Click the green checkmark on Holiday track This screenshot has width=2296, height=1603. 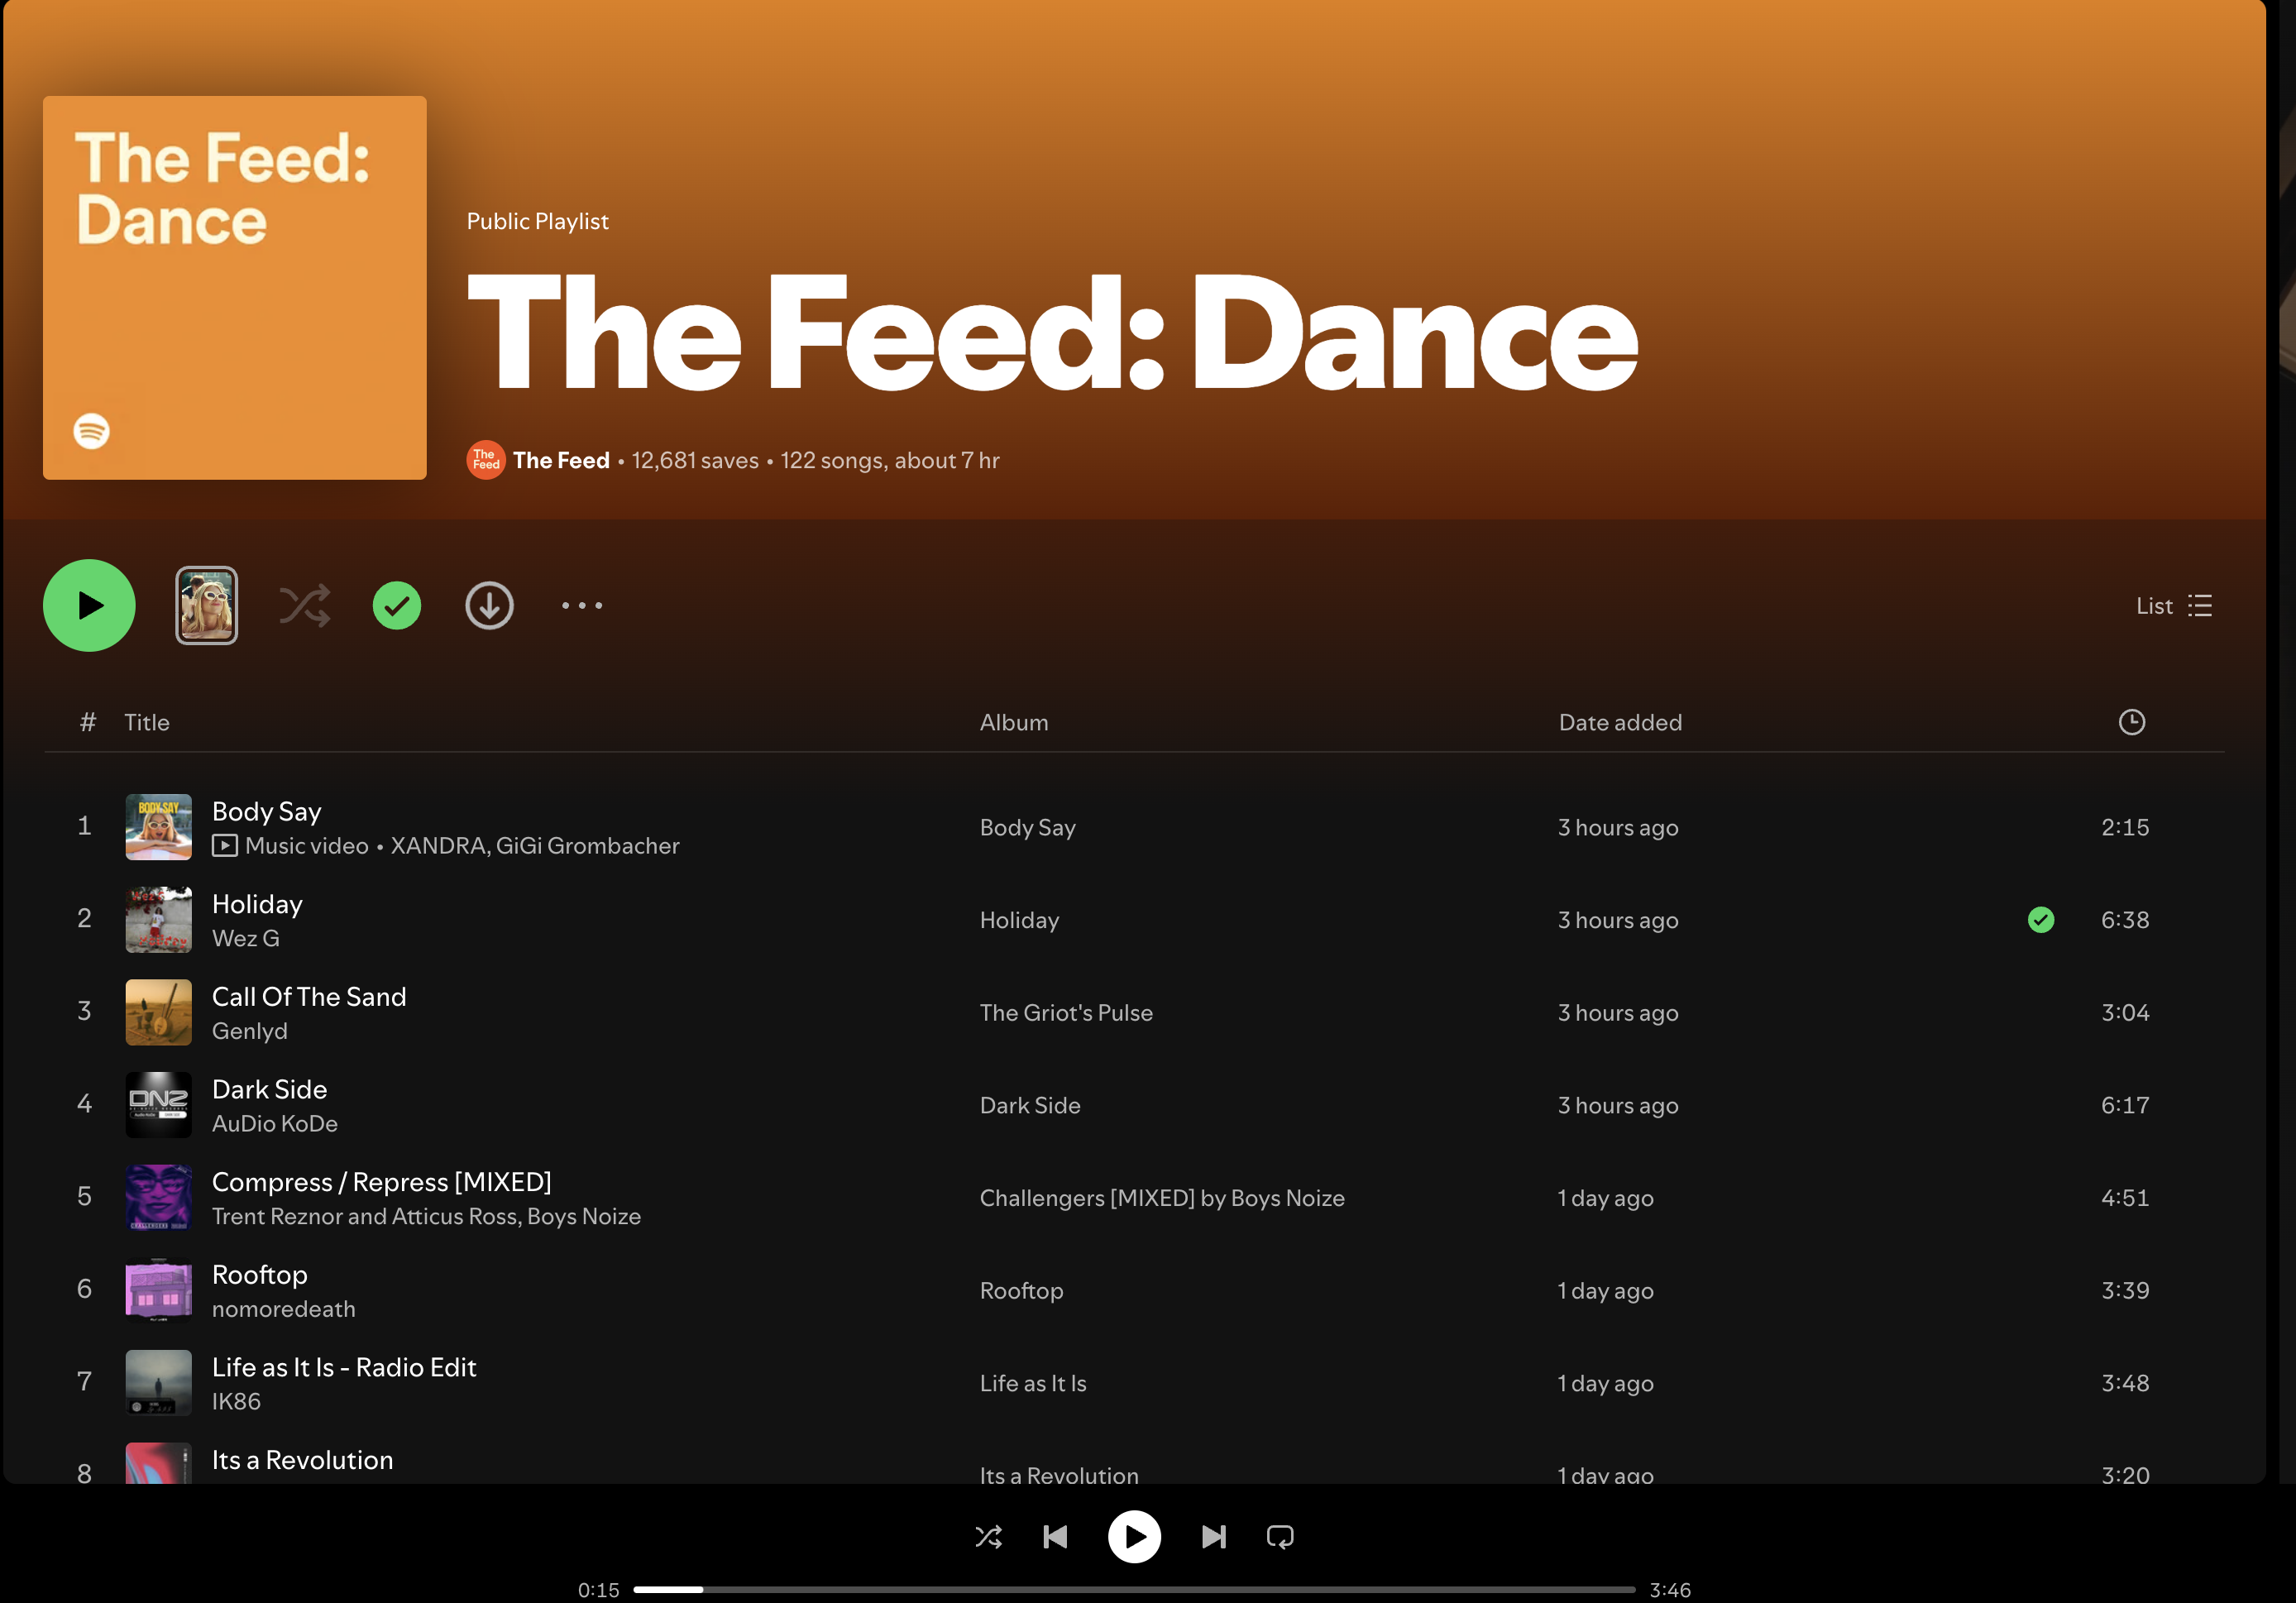pyautogui.click(x=2040, y=919)
